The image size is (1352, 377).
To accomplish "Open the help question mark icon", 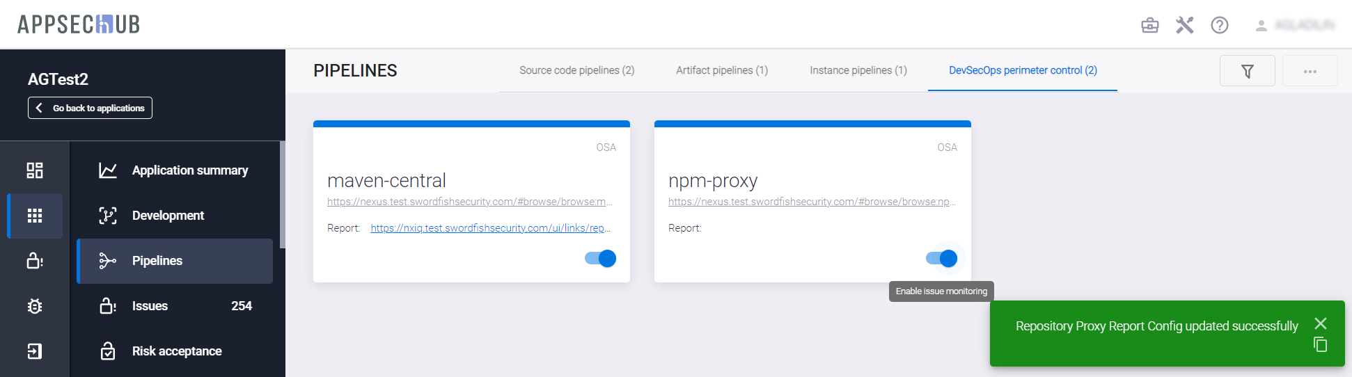I will (1220, 26).
